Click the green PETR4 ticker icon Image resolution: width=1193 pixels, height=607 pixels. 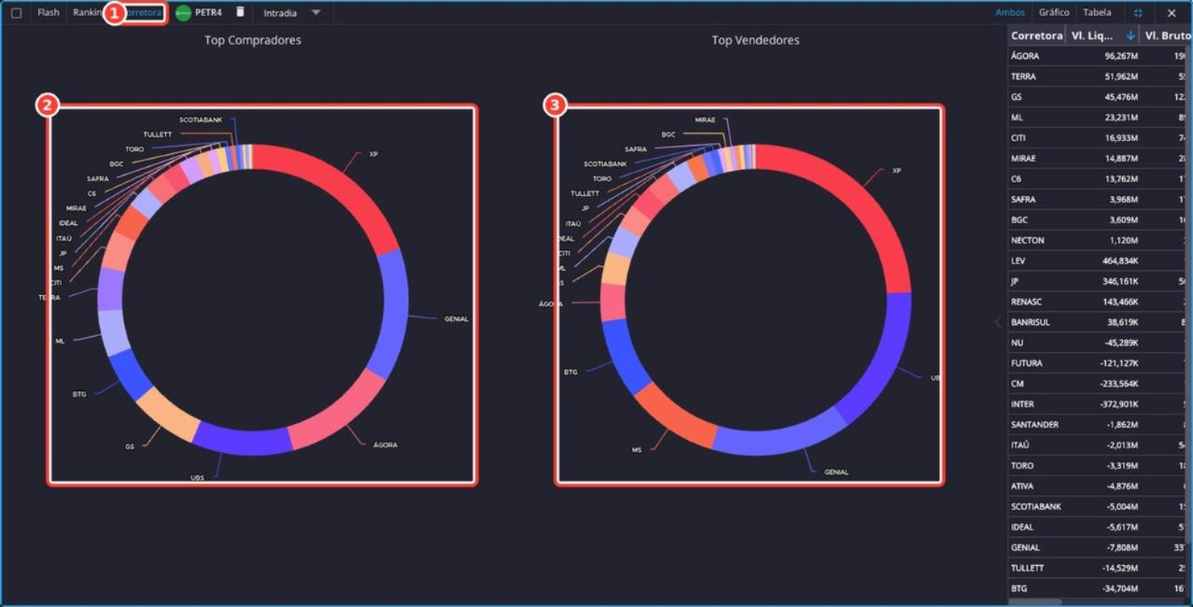click(183, 13)
